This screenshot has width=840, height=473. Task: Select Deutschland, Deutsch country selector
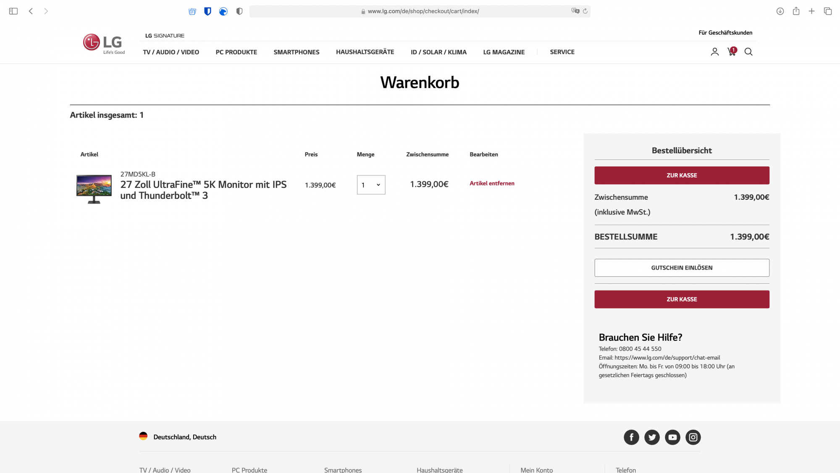[178, 437]
